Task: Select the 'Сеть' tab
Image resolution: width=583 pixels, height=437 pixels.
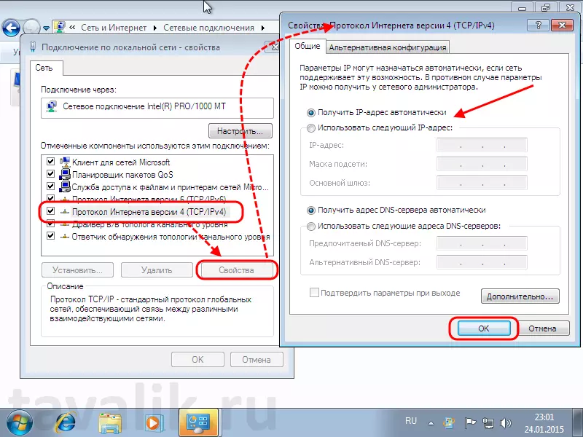Action: coord(44,68)
